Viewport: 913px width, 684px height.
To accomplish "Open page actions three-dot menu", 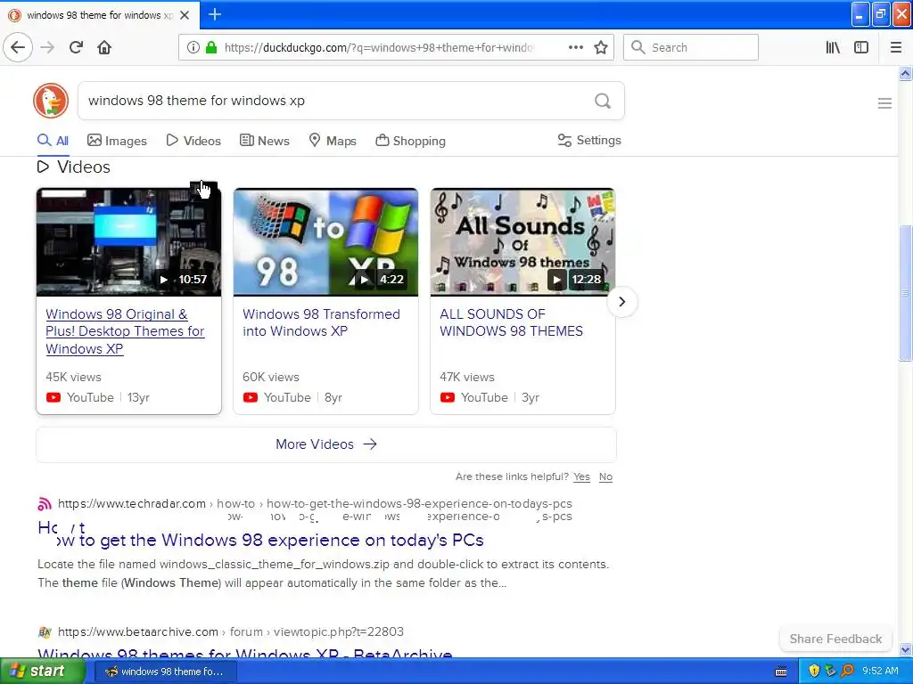I will (x=576, y=47).
